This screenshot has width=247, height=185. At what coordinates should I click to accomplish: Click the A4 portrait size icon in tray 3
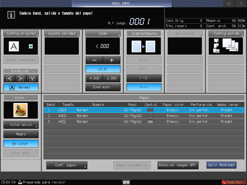click(64, 122)
